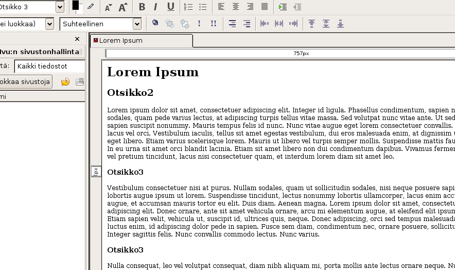Justify the paragraph text
This screenshot has width=455, height=270.
click(265, 7)
